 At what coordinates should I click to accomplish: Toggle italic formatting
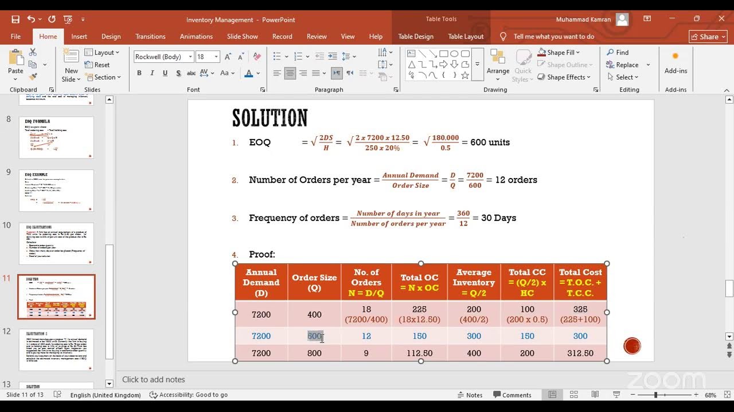point(152,73)
